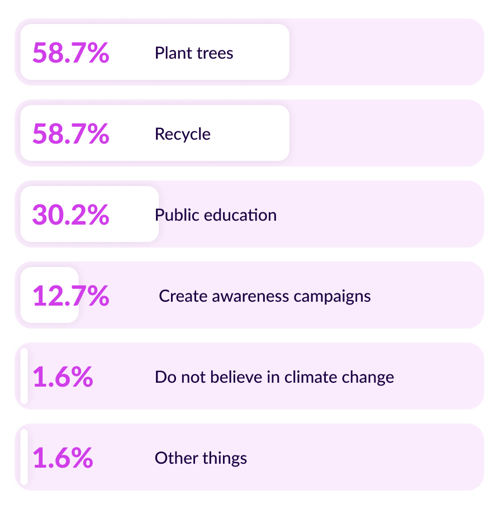Click empty pink area right of awareness campaigns
Viewport: 499px width, 509px height.
pos(427,296)
